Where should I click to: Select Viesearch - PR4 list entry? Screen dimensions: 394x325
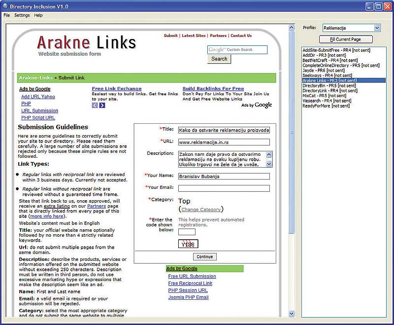tap(327, 101)
